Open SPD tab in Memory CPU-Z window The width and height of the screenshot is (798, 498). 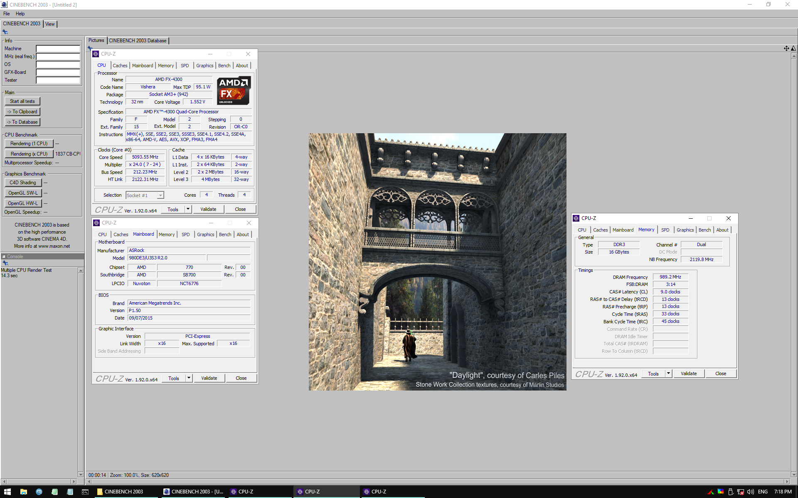(x=665, y=230)
